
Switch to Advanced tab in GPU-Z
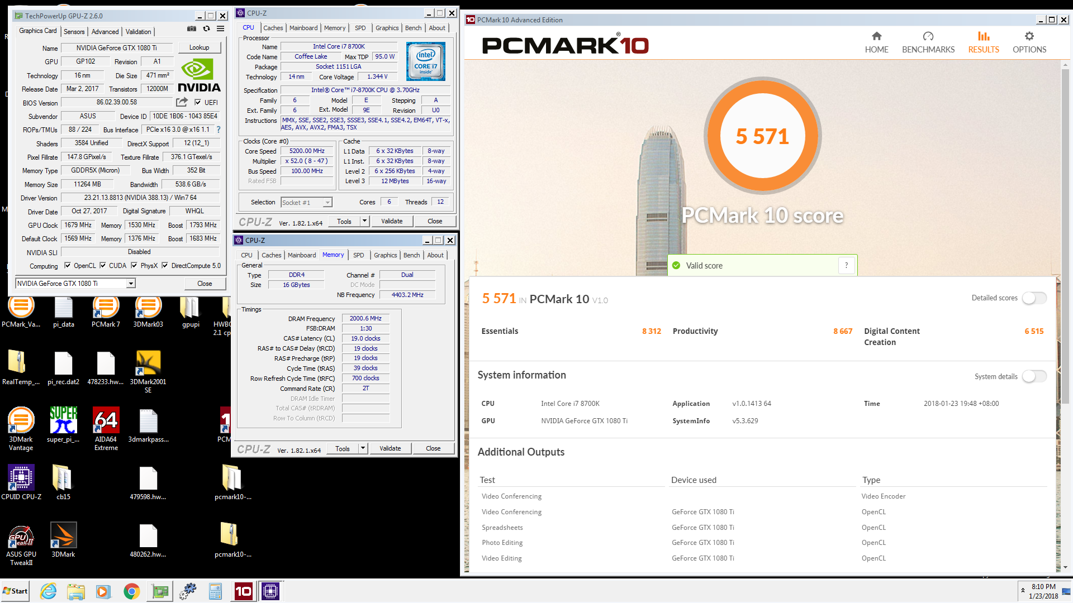click(105, 32)
